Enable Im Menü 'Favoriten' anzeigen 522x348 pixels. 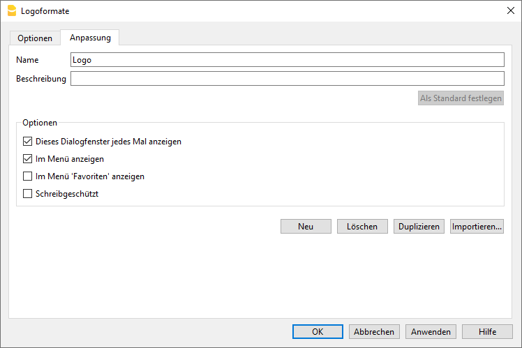coord(28,176)
